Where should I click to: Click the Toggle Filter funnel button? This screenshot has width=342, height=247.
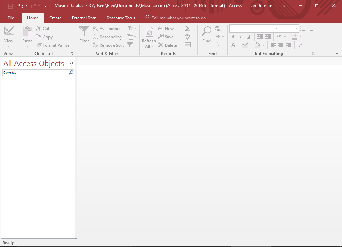[130, 45]
